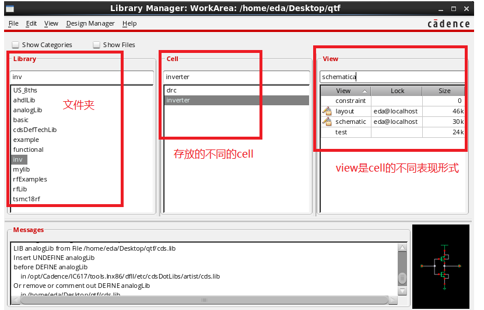Click the Messages horizontal scroll right arrow
This screenshot has width=484, height=310.
tap(393, 300)
